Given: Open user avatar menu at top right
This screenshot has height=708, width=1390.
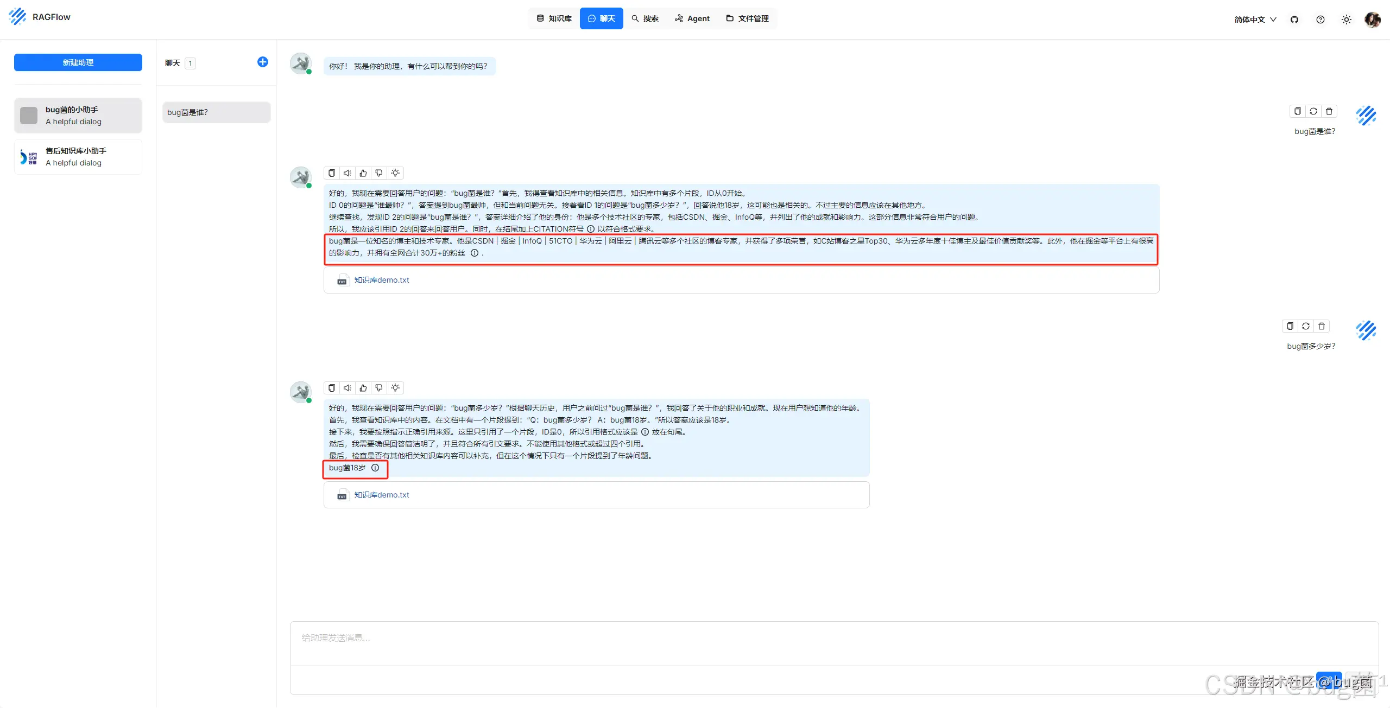Looking at the screenshot, I should tap(1372, 20).
